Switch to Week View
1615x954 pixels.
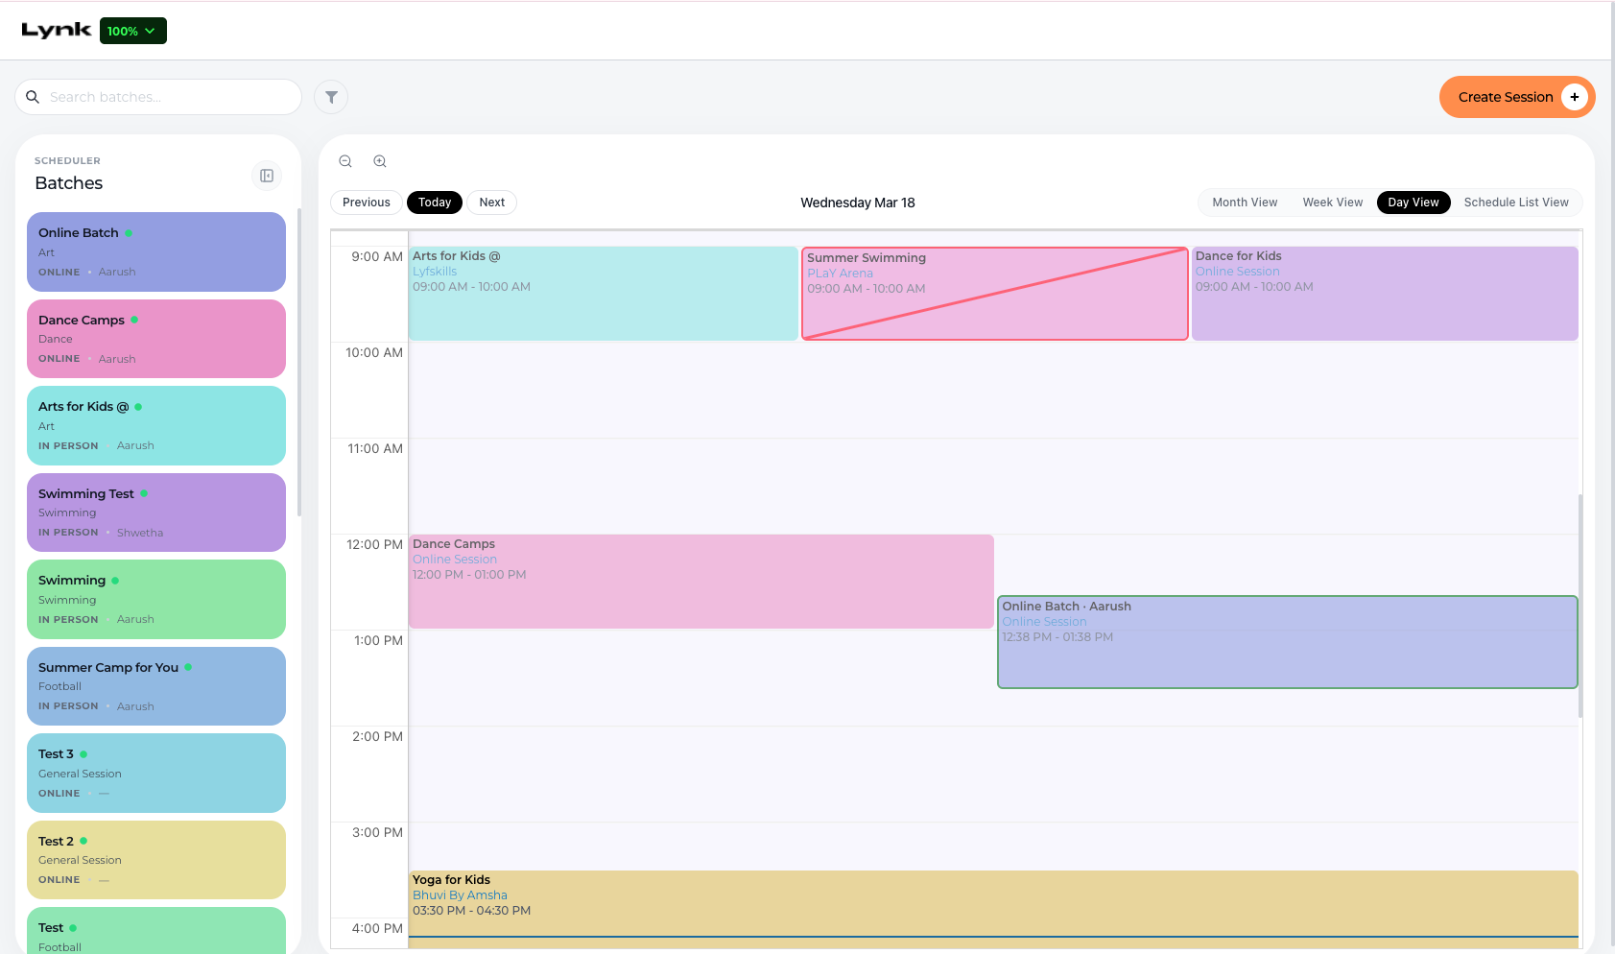(1332, 203)
